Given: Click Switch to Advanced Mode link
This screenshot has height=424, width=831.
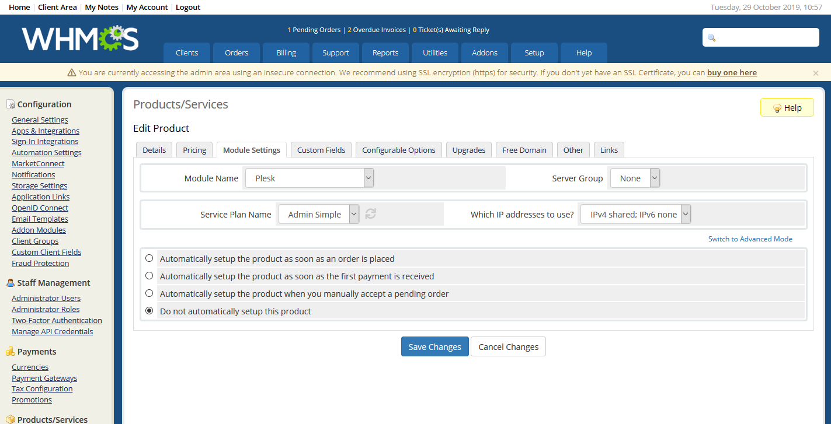Looking at the screenshot, I should point(750,239).
